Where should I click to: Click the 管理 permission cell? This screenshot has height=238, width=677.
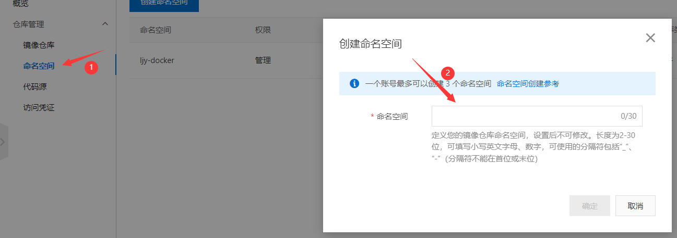click(263, 60)
